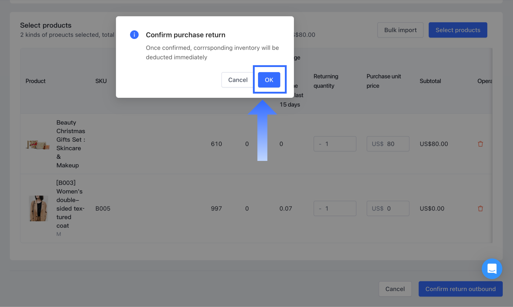Image resolution: width=513 pixels, height=307 pixels.
Task: Click the Women's textured coat thumbnail
Action: coord(38,208)
